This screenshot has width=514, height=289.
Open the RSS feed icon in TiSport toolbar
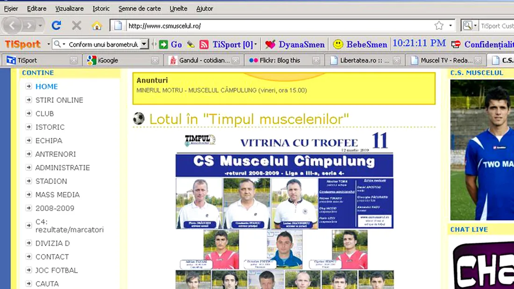(204, 44)
